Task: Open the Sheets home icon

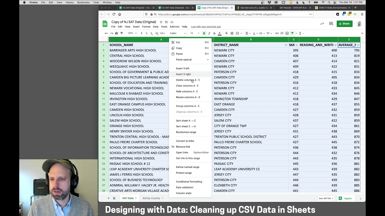Action: 105,24
